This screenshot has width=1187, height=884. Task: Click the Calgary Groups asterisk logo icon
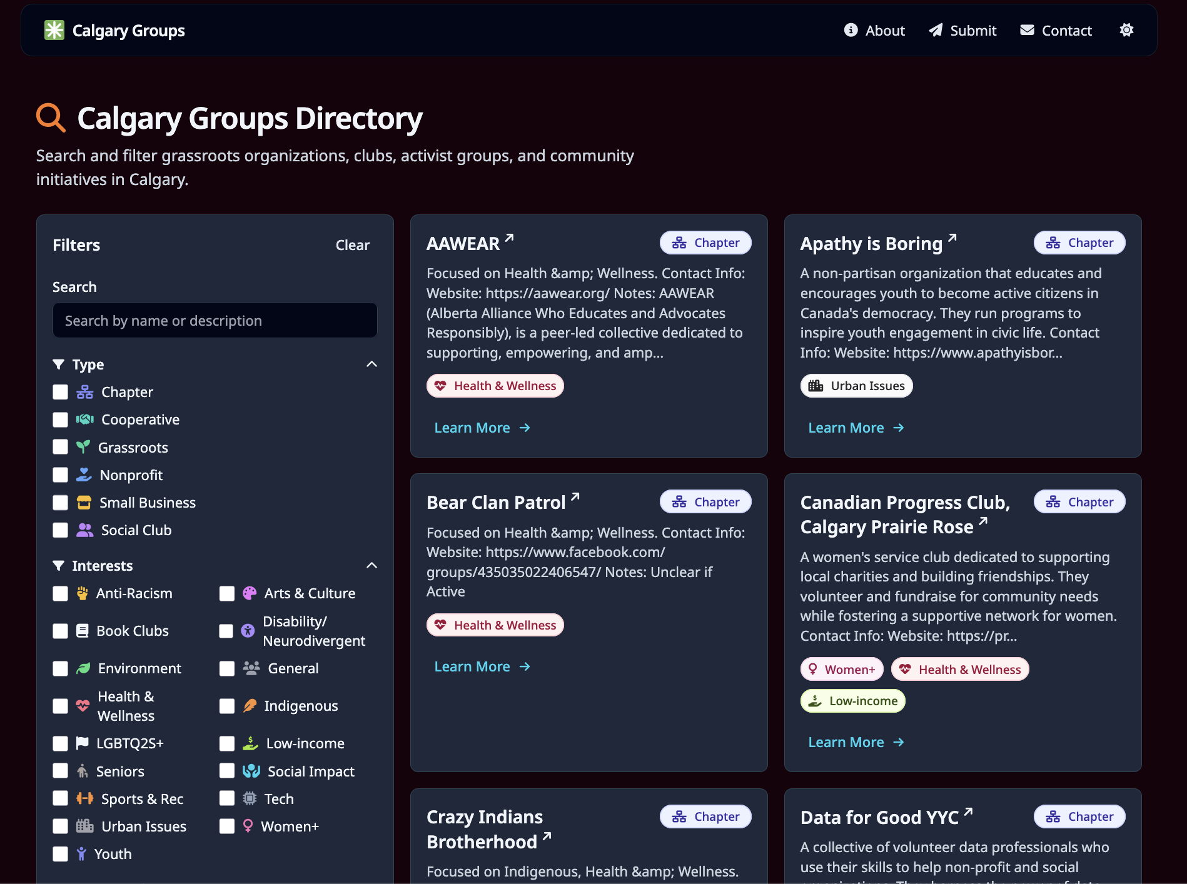click(x=54, y=29)
